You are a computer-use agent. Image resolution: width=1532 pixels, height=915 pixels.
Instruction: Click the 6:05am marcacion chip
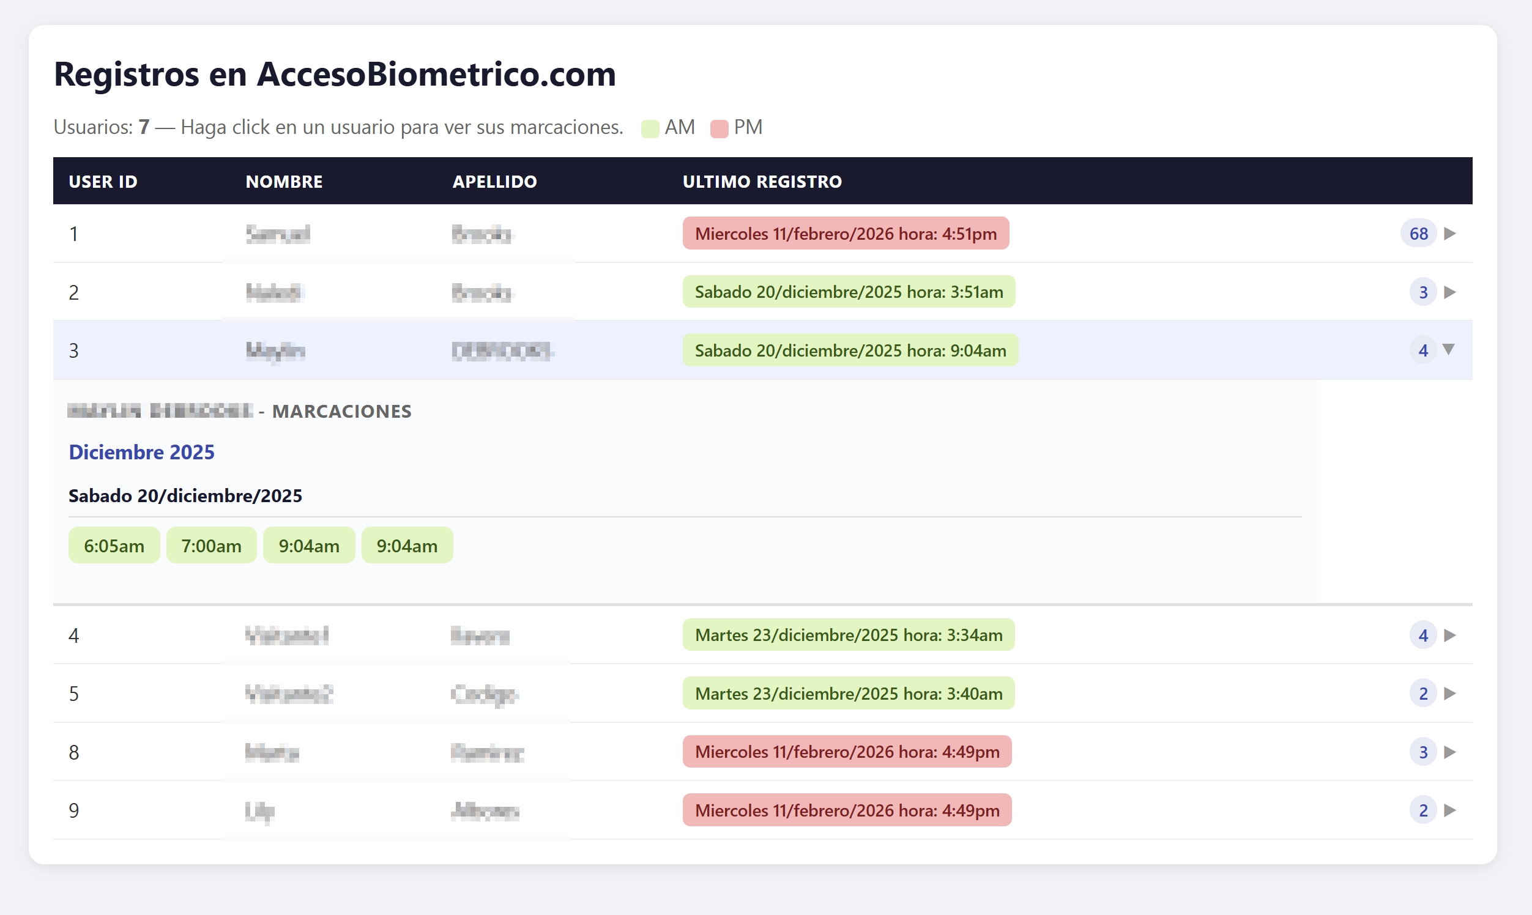point(114,546)
